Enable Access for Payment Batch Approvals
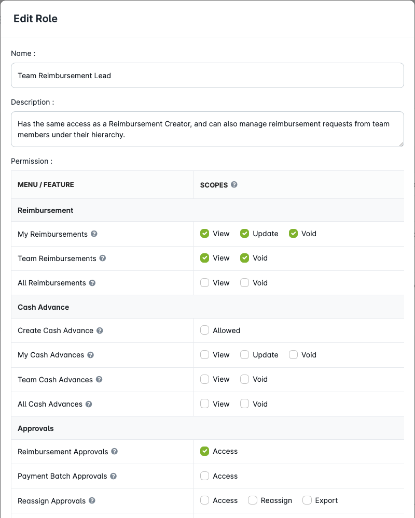This screenshot has height=518, width=415. click(204, 476)
